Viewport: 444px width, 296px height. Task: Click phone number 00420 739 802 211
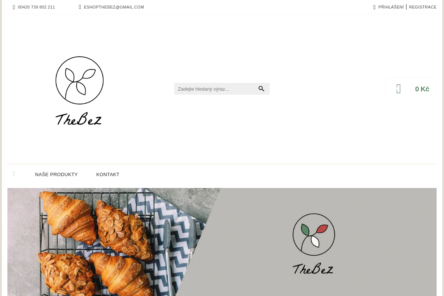[36, 7]
